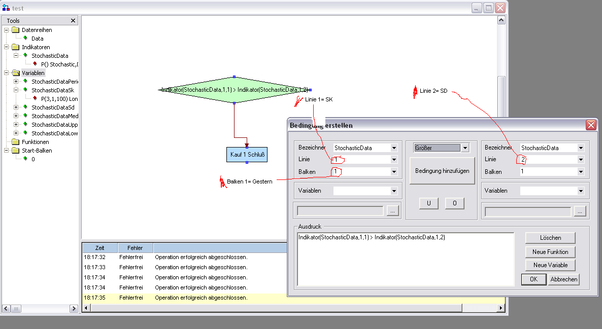Viewport: 602px width, 329px height.
Task: Expand the StochasticDataUpp variable node
Action: [16, 125]
